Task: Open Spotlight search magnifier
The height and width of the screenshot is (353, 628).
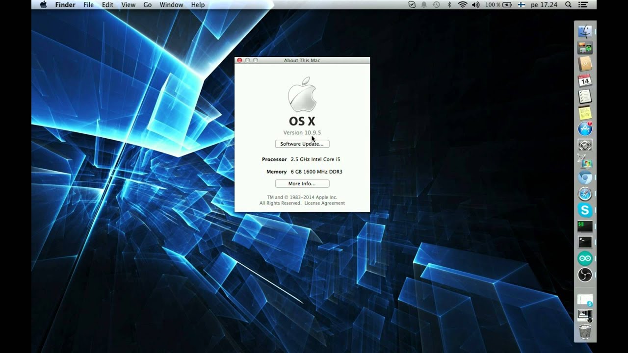Action: coord(568,4)
